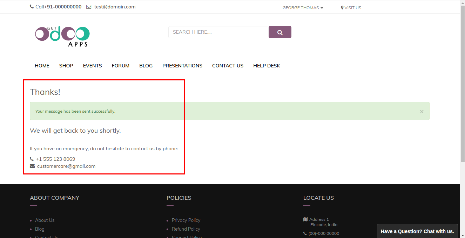This screenshot has width=465, height=238.
Task: Go to the Shop page
Action: (x=66, y=66)
